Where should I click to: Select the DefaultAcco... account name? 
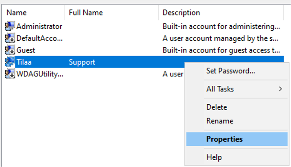click(40, 38)
